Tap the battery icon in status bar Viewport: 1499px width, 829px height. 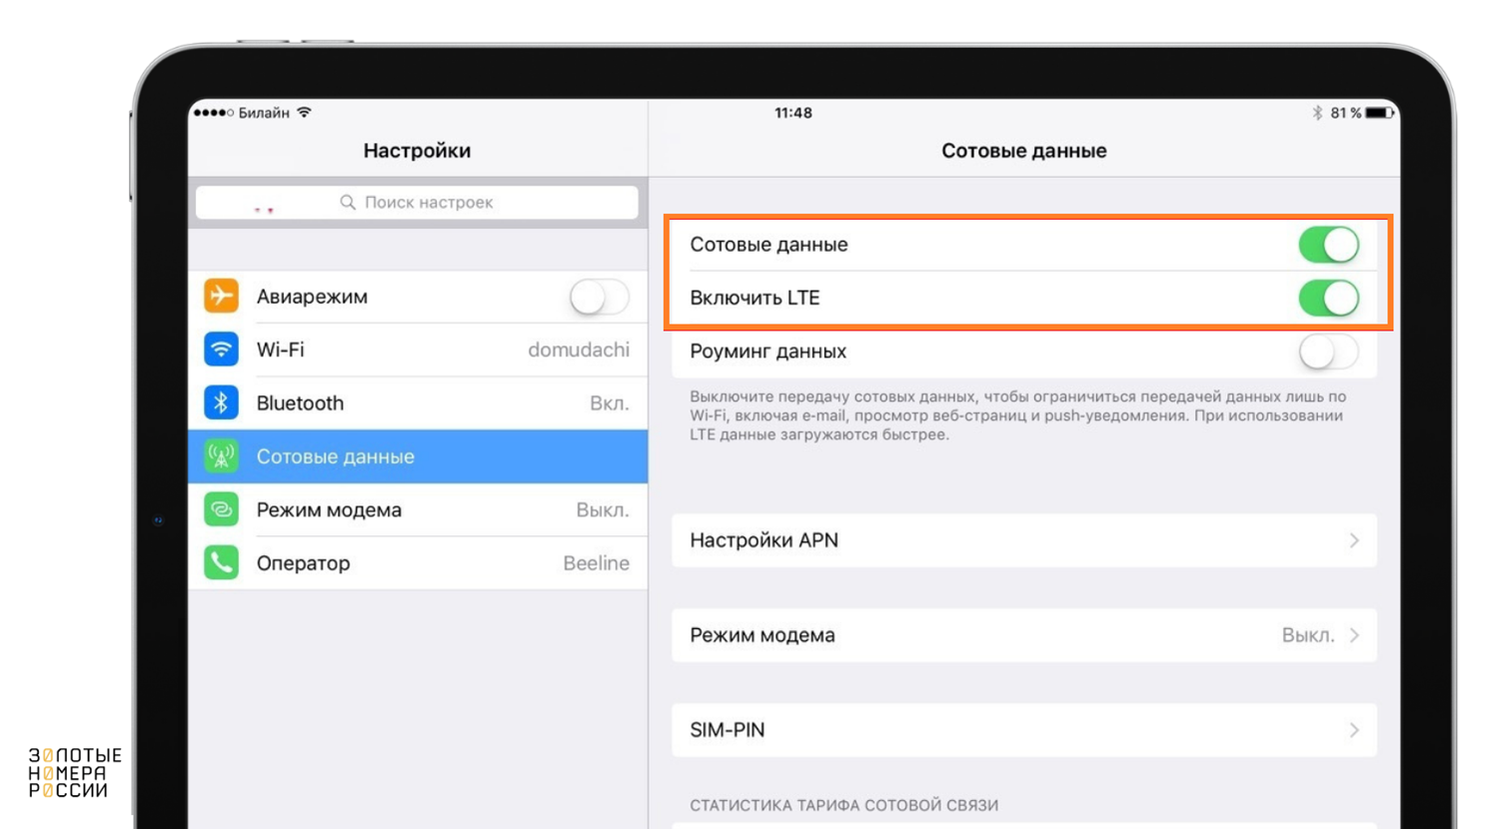click(x=1379, y=113)
